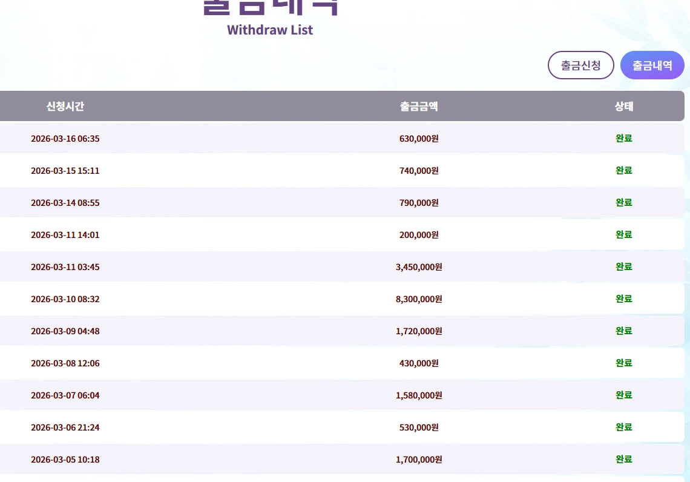Click the 200,000원 withdrawal amount

(x=419, y=235)
